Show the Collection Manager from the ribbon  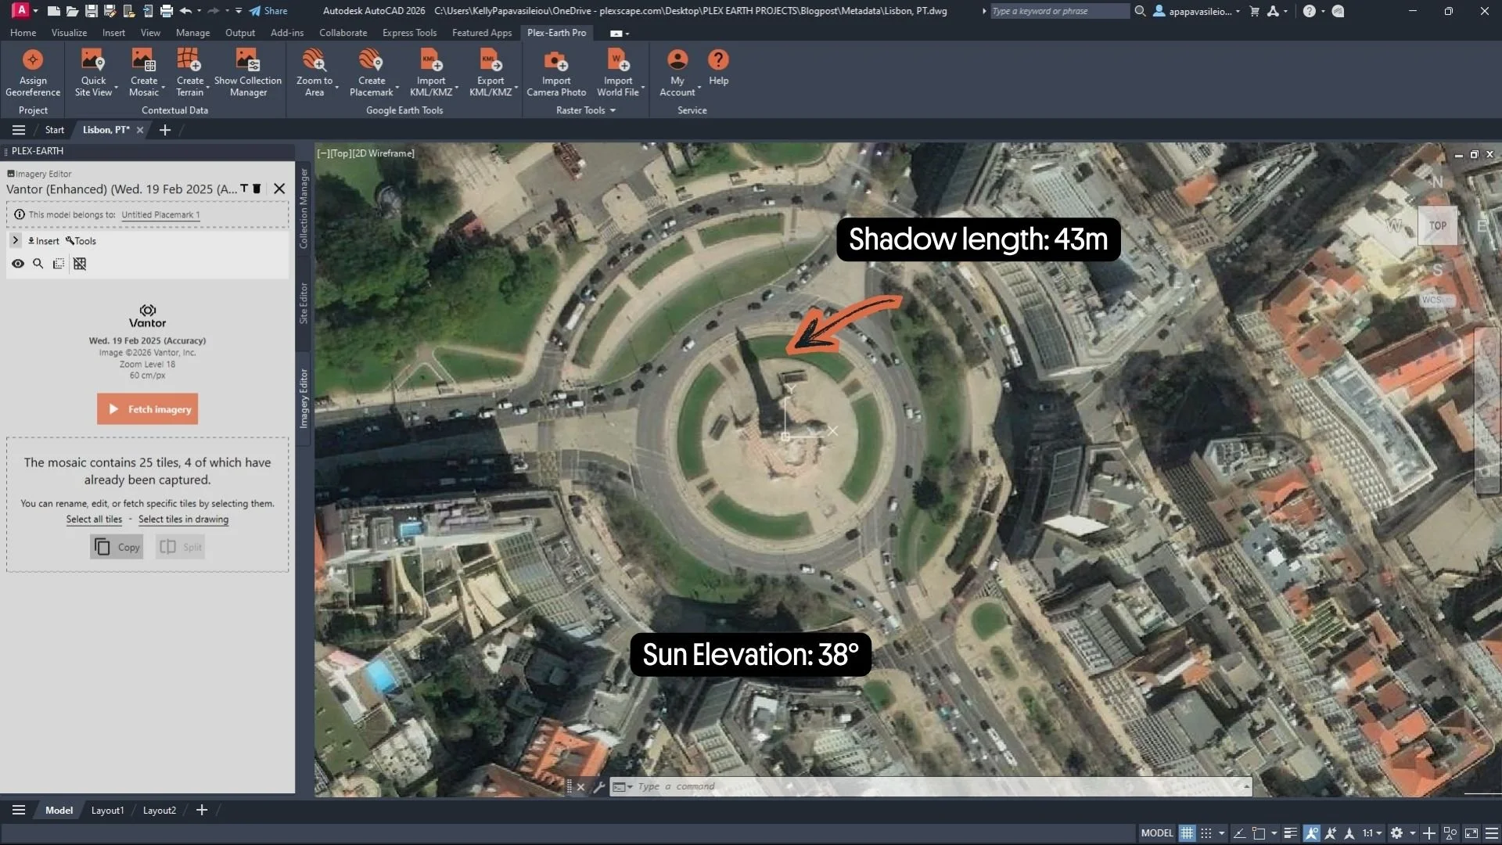248,73
